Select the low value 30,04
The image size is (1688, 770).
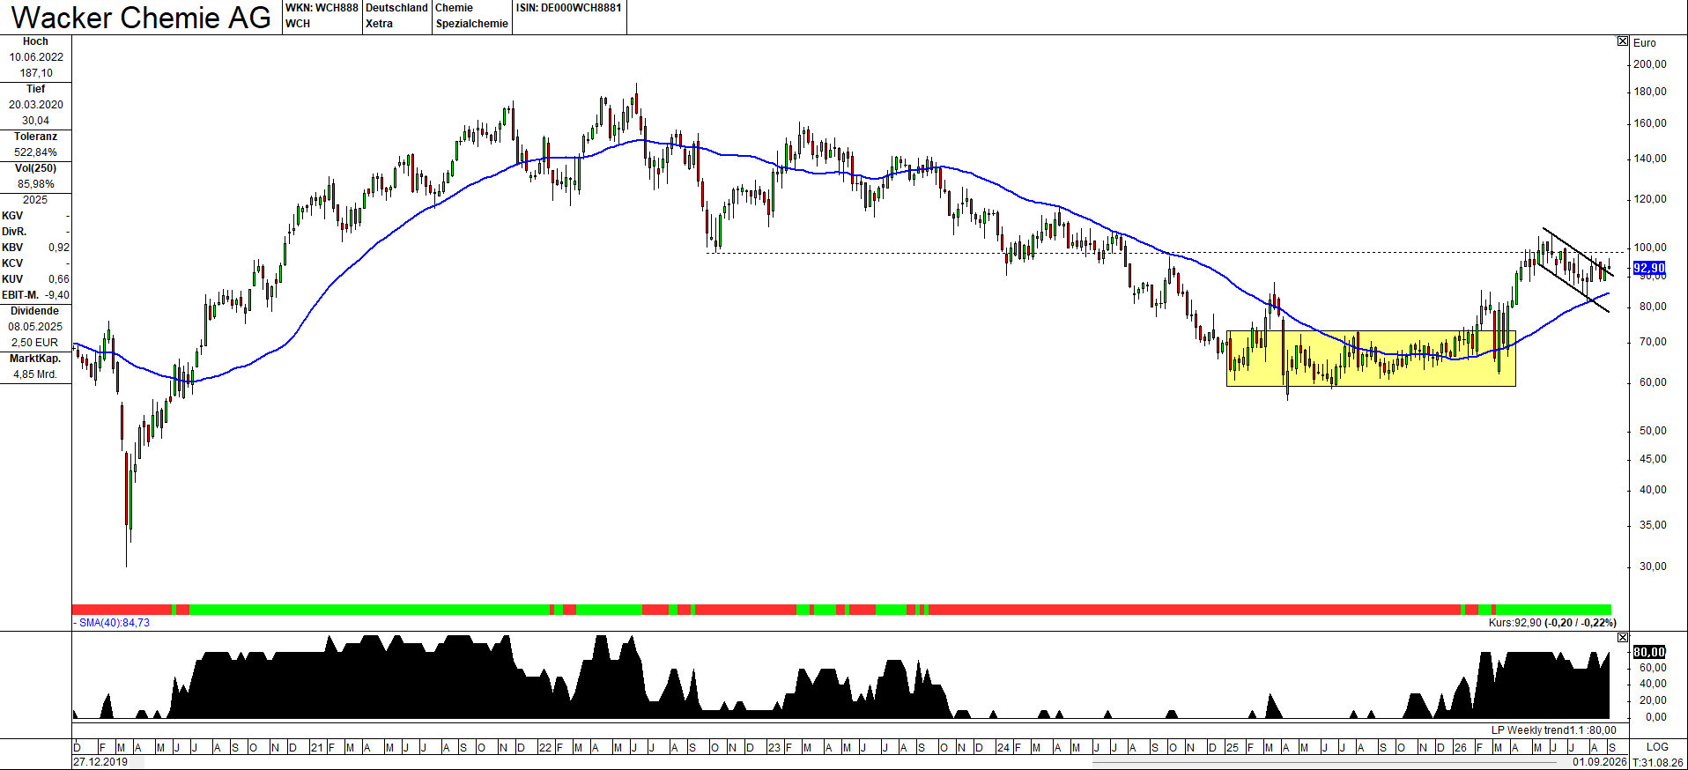[x=36, y=121]
